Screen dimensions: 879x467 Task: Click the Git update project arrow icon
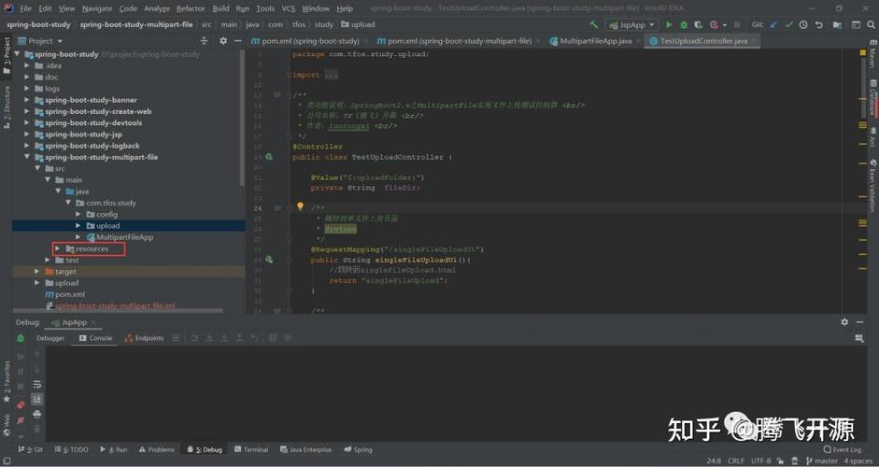pos(774,24)
